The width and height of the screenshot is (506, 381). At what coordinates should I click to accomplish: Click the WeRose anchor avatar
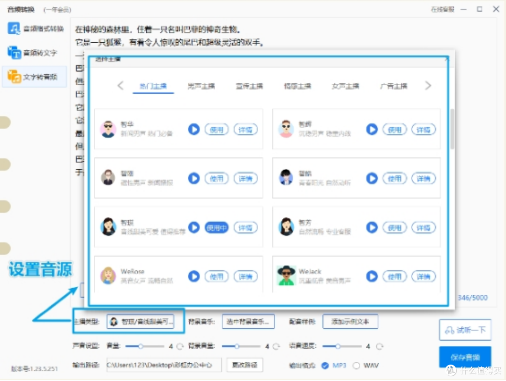point(108,276)
